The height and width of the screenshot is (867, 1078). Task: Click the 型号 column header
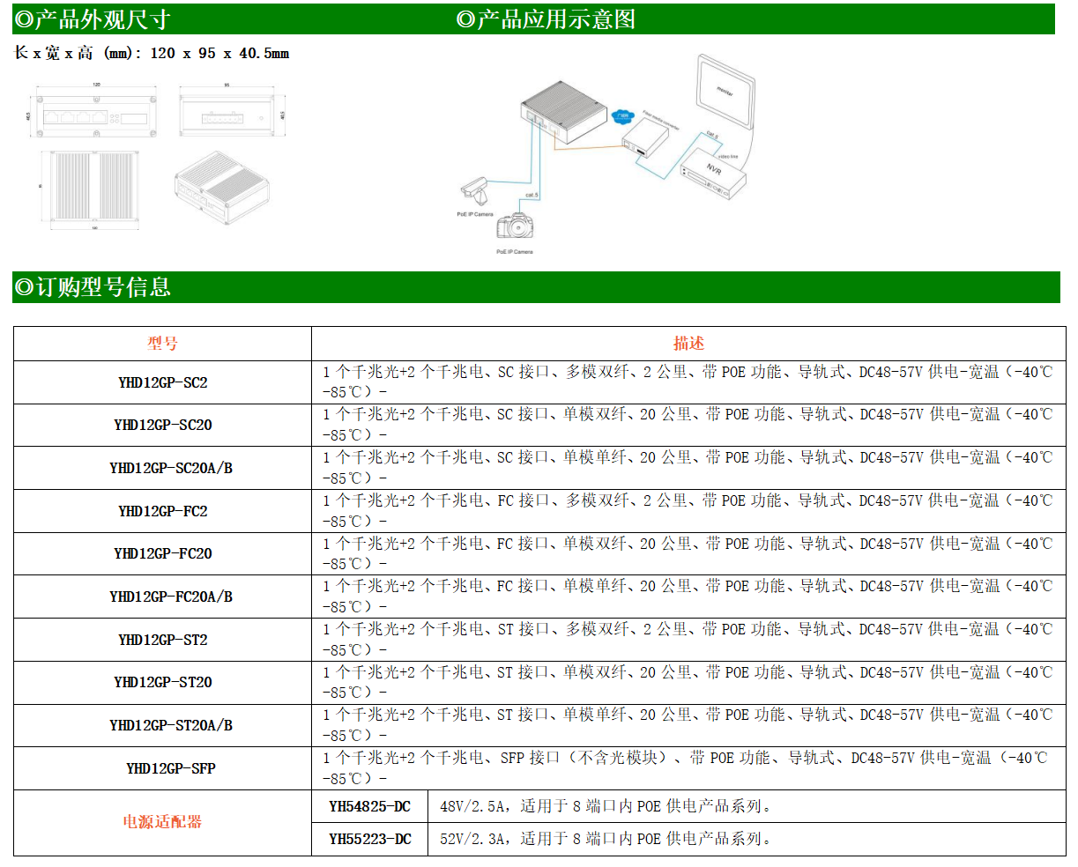click(x=162, y=344)
